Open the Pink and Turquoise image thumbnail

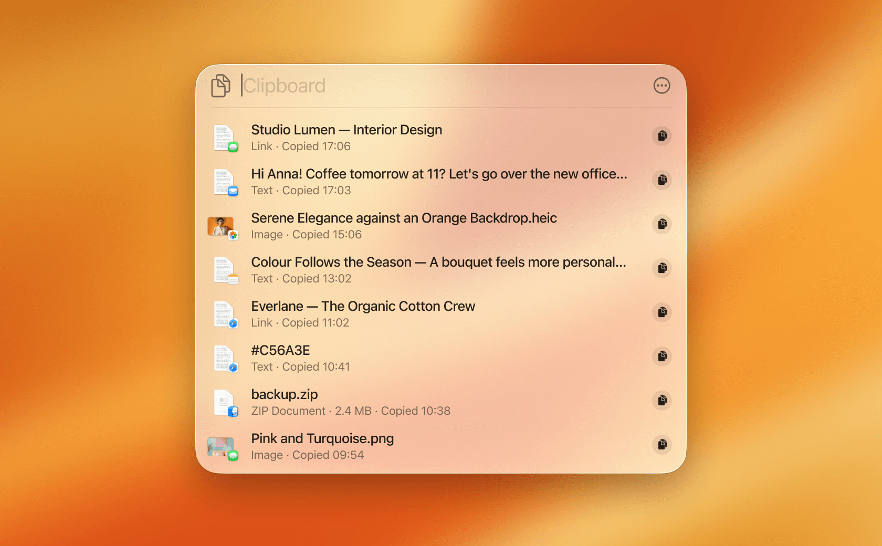pyautogui.click(x=223, y=448)
